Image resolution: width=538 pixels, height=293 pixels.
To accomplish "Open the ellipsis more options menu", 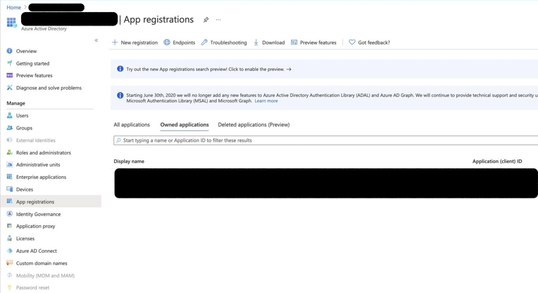I will pyautogui.click(x=218, y=20).
